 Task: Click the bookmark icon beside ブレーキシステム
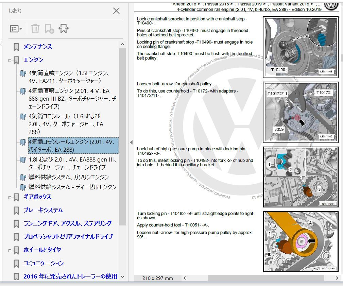click(16, 211)
